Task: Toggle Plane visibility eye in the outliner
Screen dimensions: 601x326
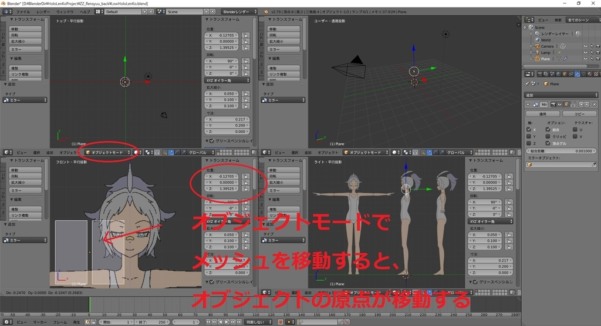Action: click(585, 59)
